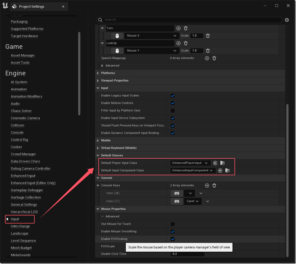Open the Input settings category
Viewport: 296px width, 264px height.
click(15, 219)
